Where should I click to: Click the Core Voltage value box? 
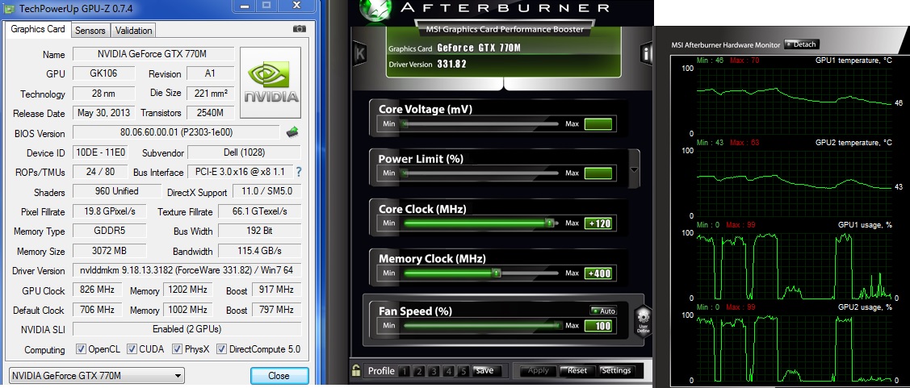598,123
